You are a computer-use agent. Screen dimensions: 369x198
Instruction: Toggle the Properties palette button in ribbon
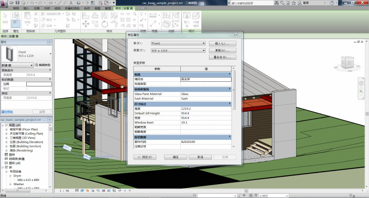16,24
